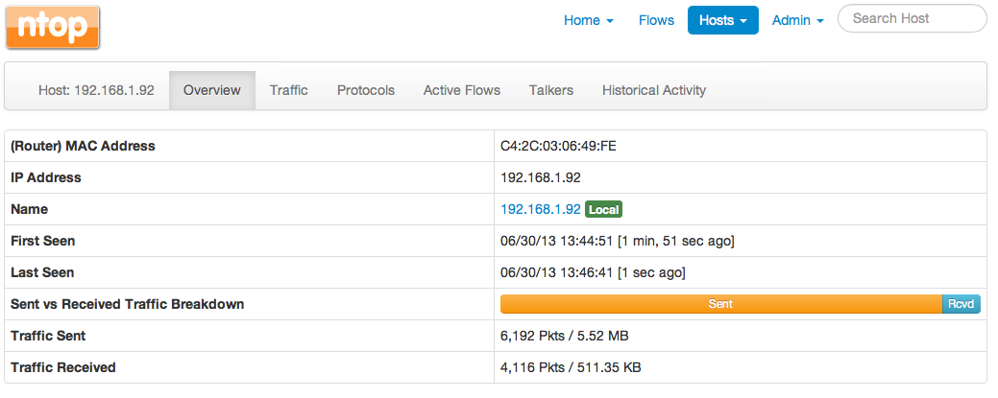Open the Protocols tab
Screen dimensions: 998x398
click(x=366, y=90)
